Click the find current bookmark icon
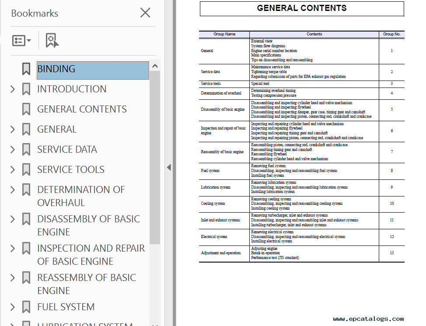This screenshot has height=326, width=426. coord(52,41)
